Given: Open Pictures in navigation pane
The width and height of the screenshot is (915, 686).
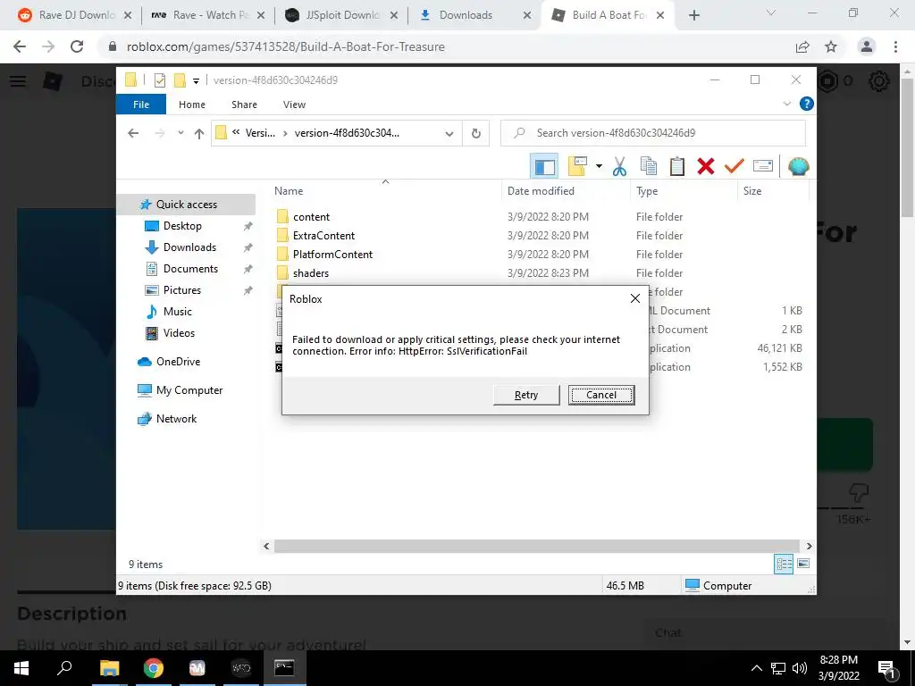Looking at the screenshot, I should 182,290.
